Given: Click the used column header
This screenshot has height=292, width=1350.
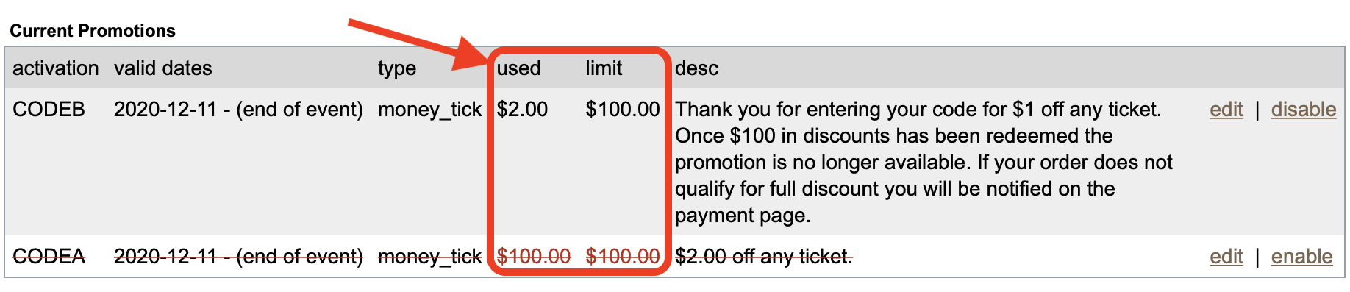Looking at the screenshot, I should tap(518, 68).
